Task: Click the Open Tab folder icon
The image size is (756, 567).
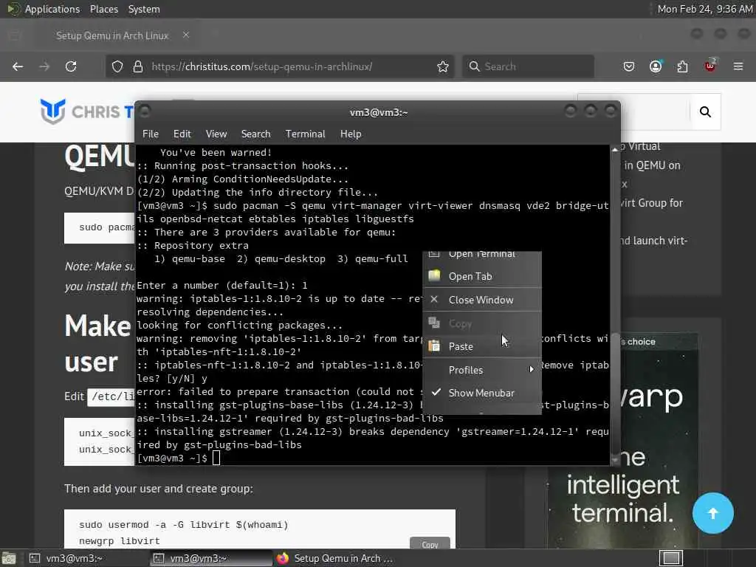Action: (434, 276)
